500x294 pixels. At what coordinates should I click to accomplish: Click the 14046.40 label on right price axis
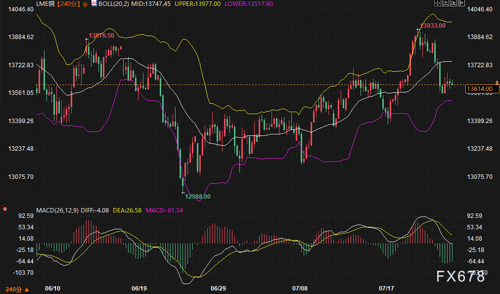click(480, 9)
